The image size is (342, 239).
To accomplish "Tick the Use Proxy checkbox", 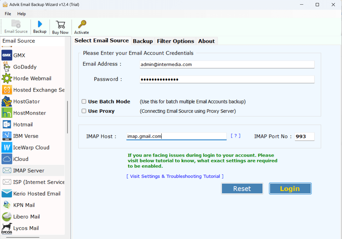I will (84, 111).
